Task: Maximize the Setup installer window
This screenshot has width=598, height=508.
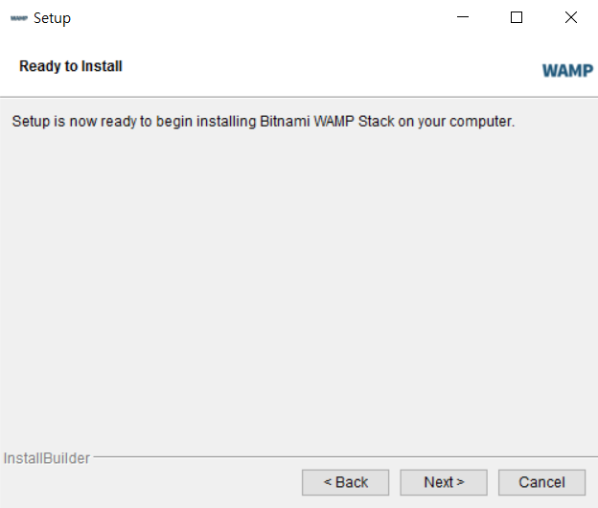Action: pos(517,17)
